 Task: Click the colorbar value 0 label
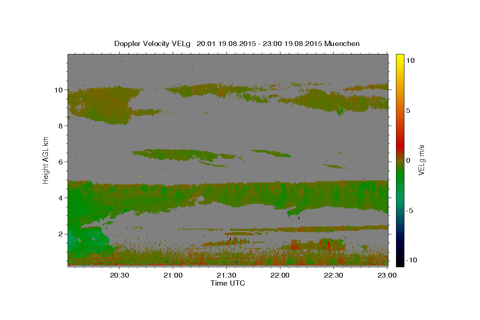pos(408,160)
